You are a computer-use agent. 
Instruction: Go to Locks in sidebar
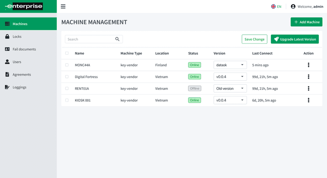pyautogui.click(x=28, y=36)
